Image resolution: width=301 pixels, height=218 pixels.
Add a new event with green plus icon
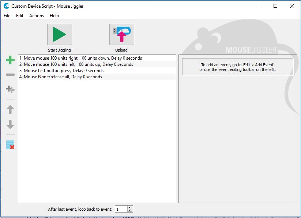[10, 60]
